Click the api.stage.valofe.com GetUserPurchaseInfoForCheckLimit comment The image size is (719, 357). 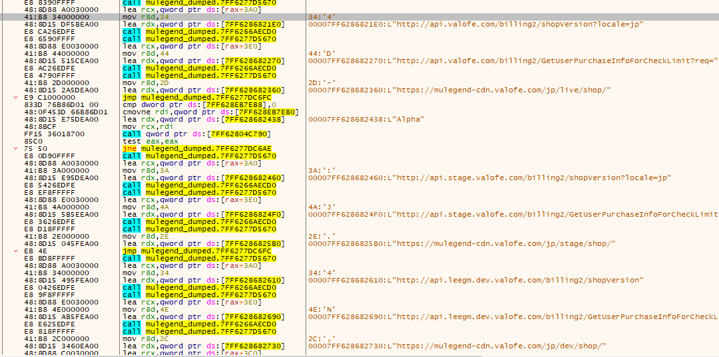513,215
